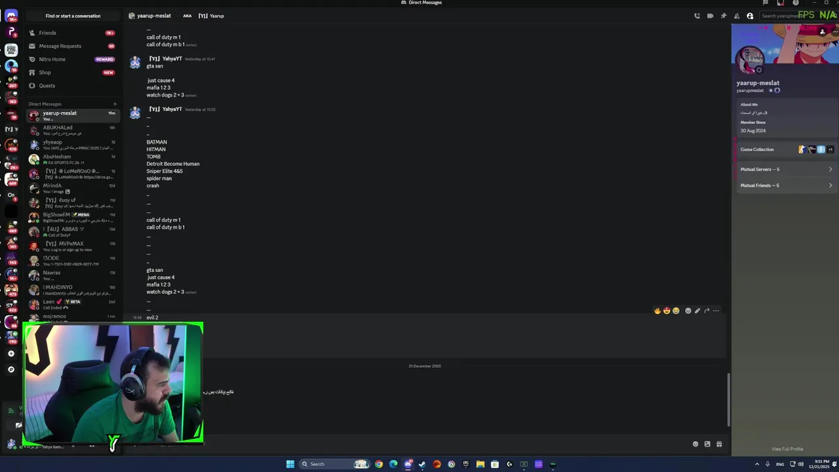Open add reaction picker on message
This screenshot has height=472, width=839.
tap(688, 311)
